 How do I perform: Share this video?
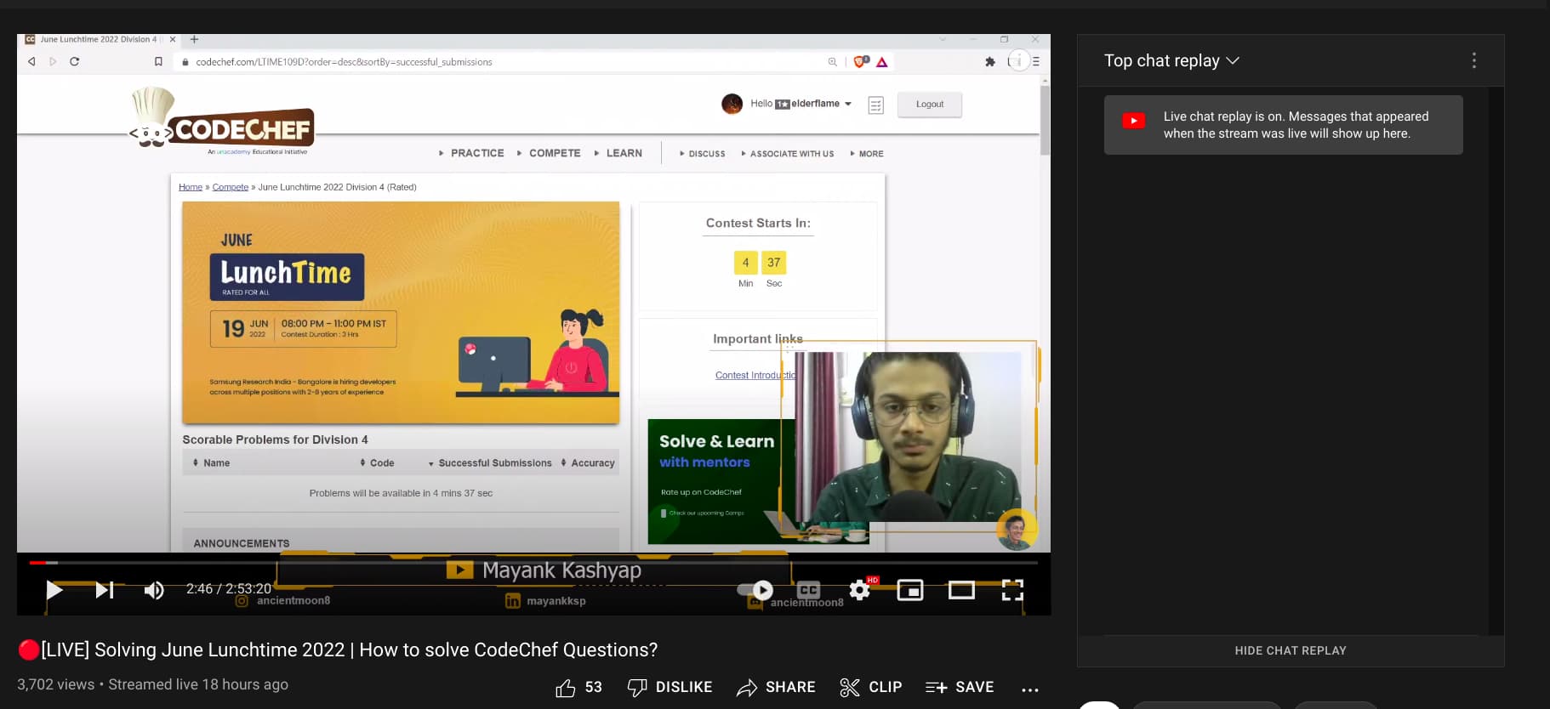776,687
